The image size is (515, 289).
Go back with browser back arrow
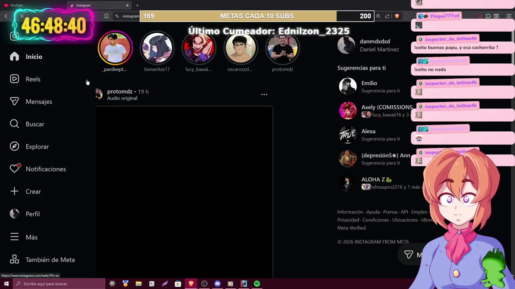click(6, 16)
